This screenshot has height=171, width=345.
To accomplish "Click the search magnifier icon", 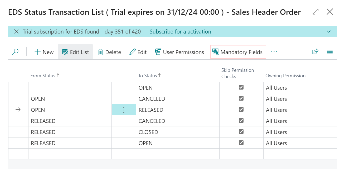I will coord(15,52).
